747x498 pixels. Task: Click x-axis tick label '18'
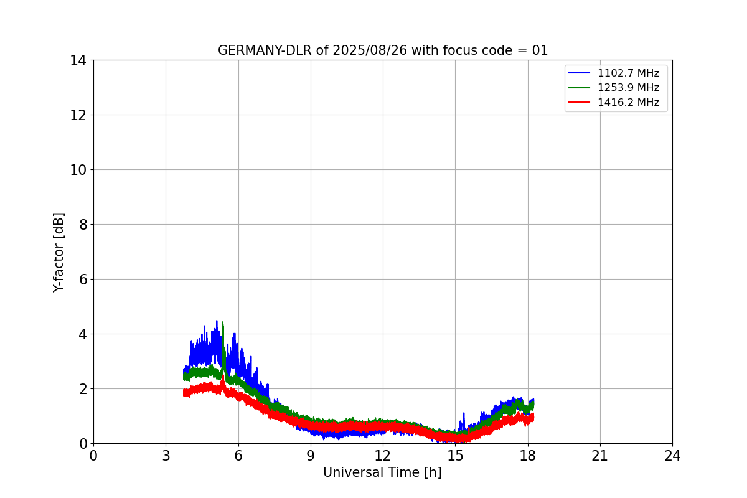point(528,456)
